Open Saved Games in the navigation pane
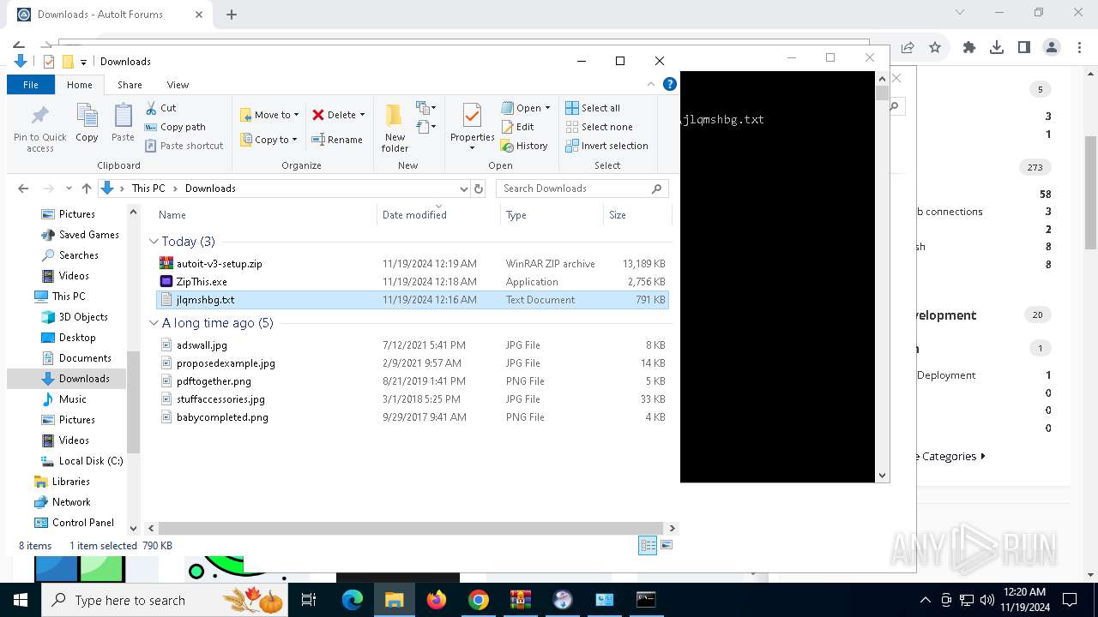 click(88, 235)
